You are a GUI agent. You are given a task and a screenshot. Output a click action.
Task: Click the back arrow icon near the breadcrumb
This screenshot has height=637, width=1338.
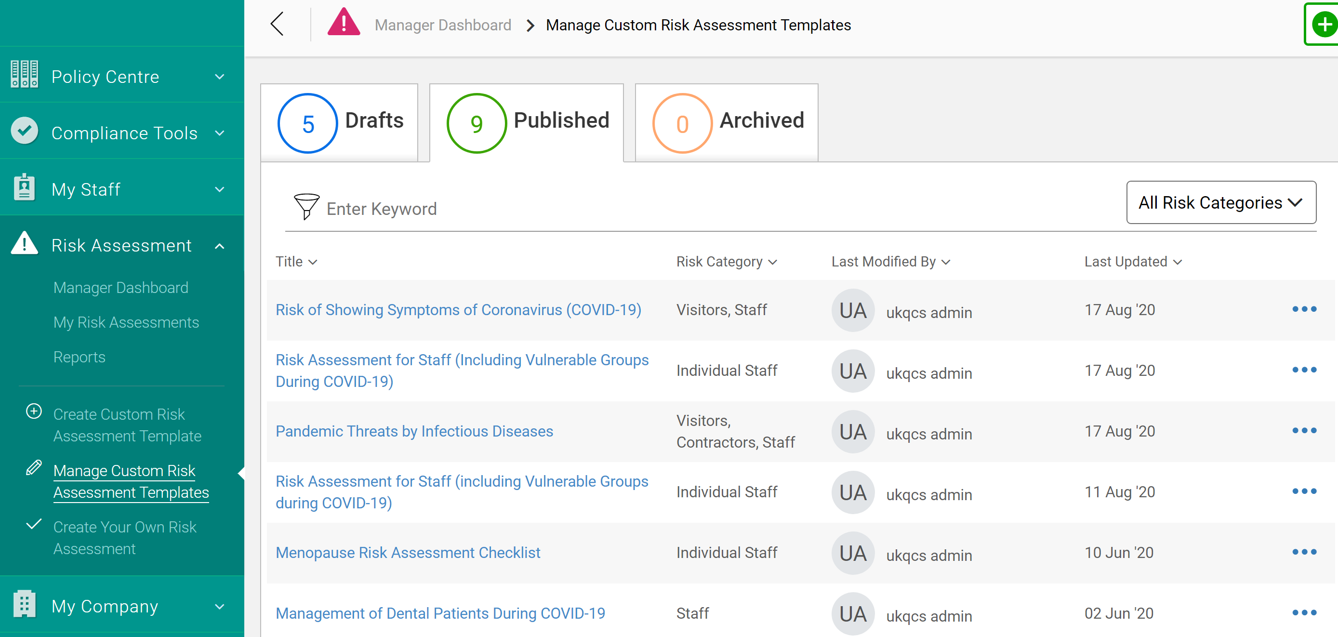pyautogui.click(x=277, y=24)
